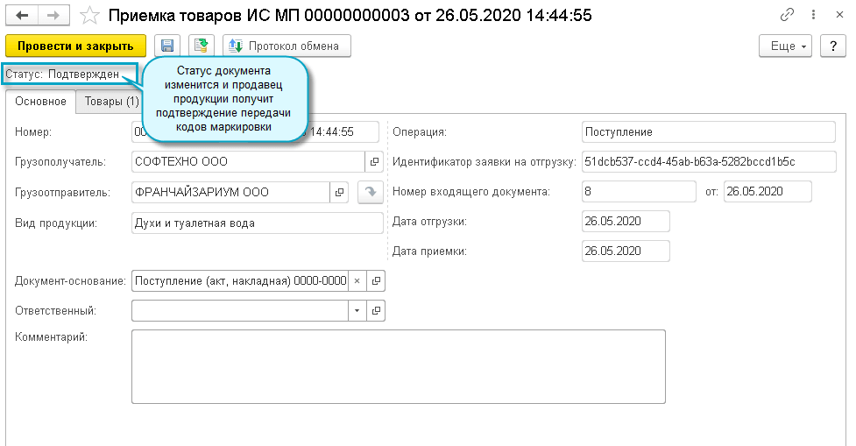The image size is (856, 446).
Task: Open Протокол обмена
Action: point(287,46)
